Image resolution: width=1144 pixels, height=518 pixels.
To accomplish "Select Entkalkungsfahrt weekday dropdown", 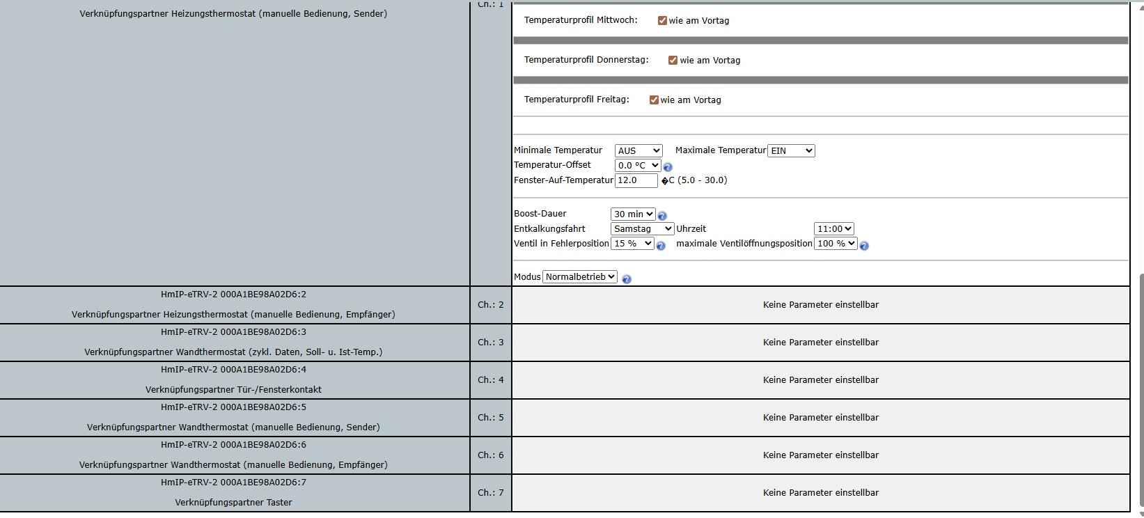I will click(x=642, y=229).
